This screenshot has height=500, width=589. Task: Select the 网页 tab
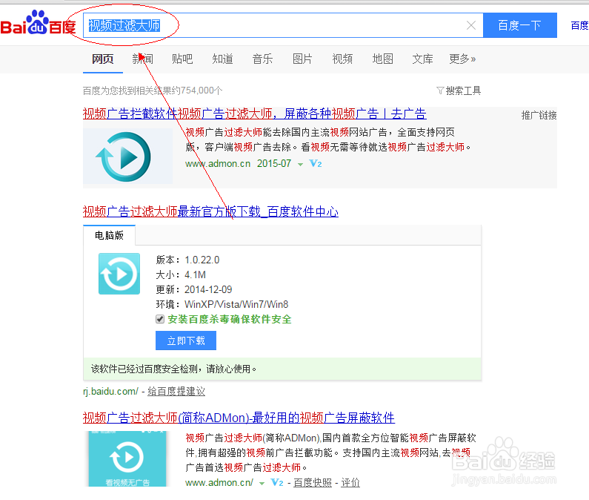coord(103,59)
